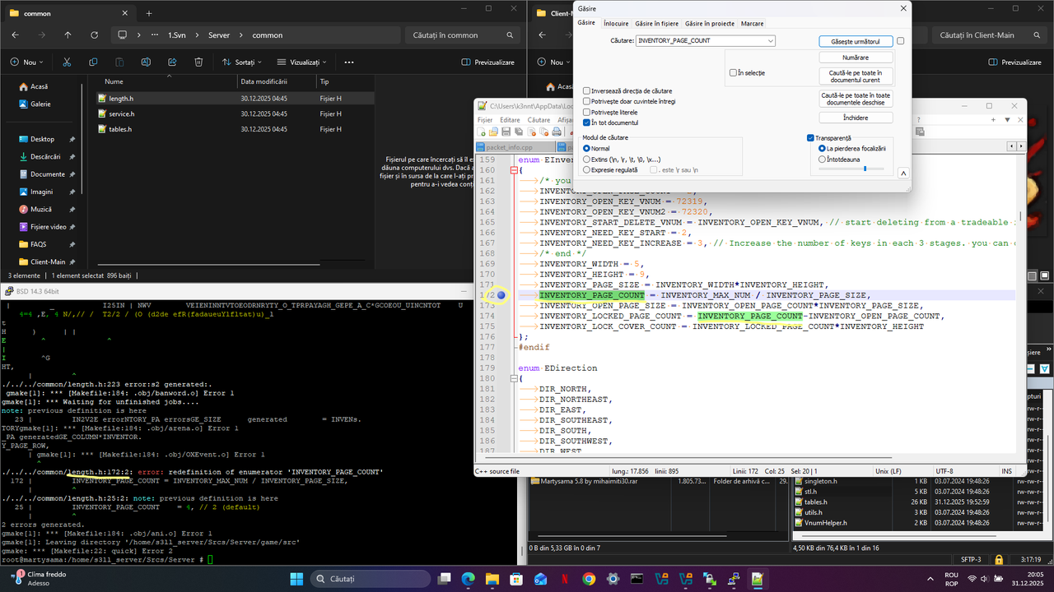Open the Căutare search history dropdown
1054x592 pixels.
coord(770,40)
